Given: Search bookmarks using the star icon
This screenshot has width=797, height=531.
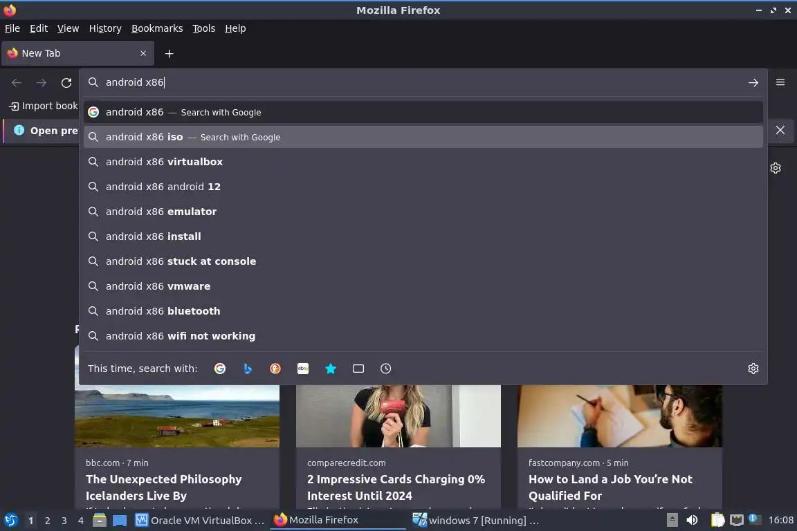Looking at the screenshot, I should (x=331, y=369).
